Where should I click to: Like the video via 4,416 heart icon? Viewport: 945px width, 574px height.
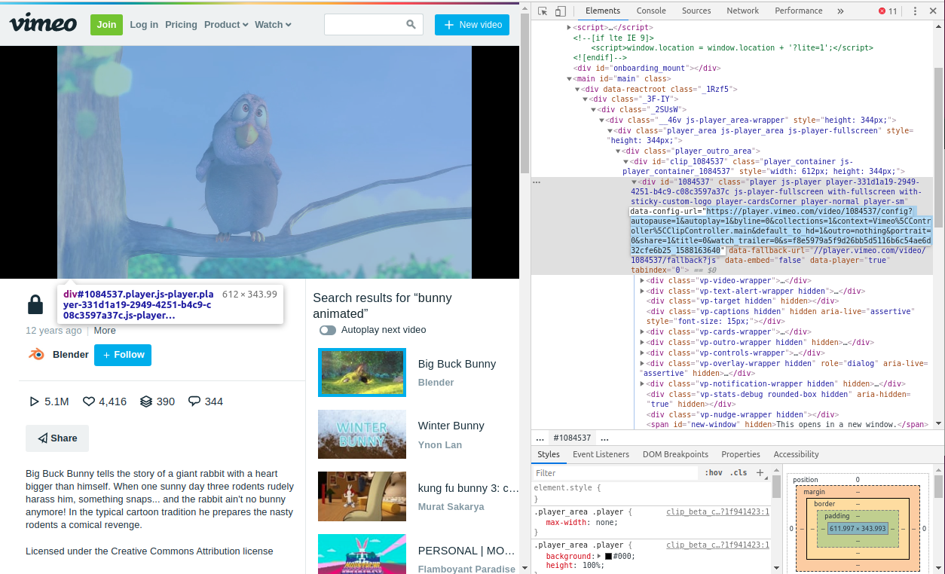[88, 401]
